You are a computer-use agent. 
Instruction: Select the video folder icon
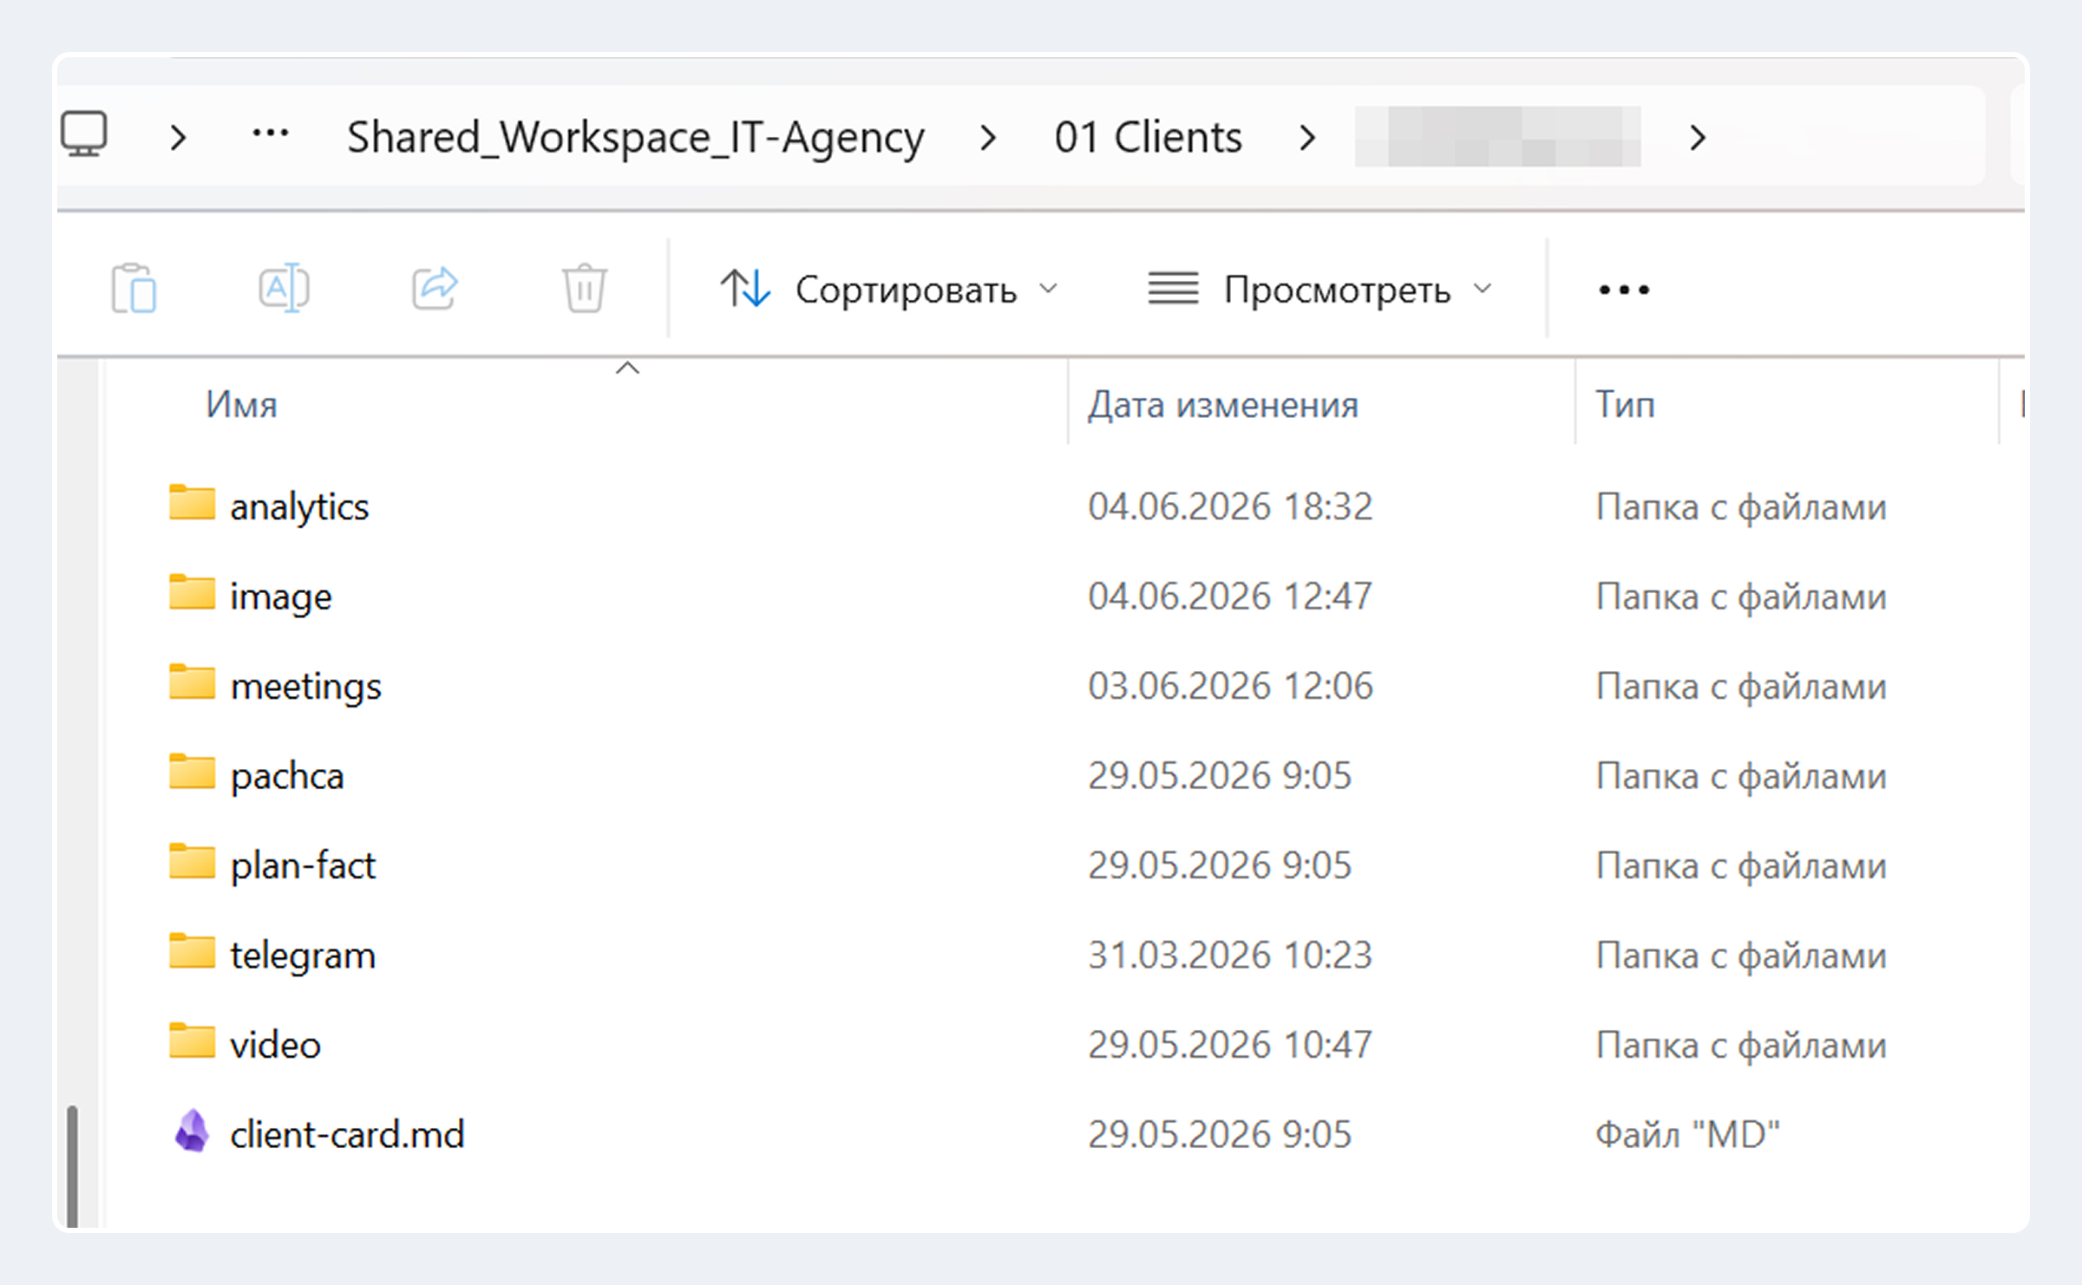click(x=192, y=1040)
